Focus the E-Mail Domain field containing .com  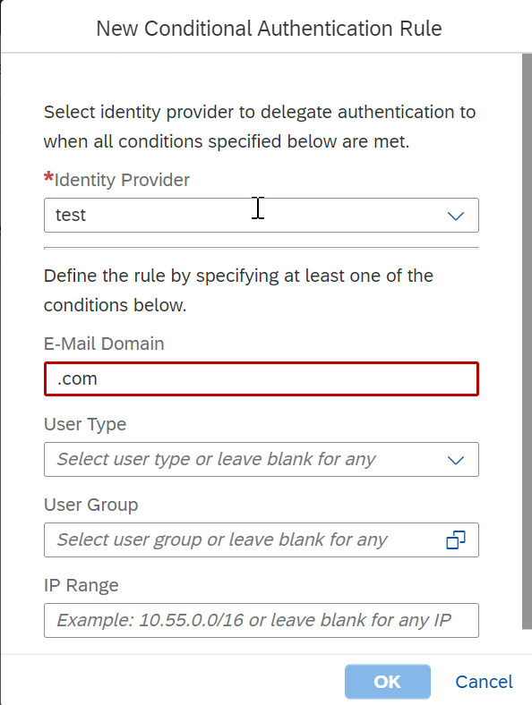(261, 379)
